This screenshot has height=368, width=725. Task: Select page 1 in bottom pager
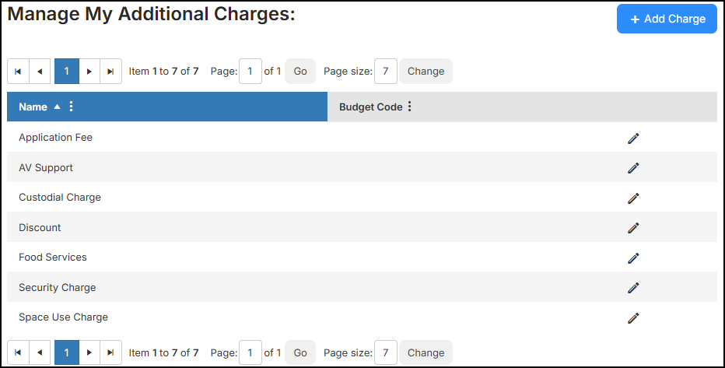[67, 352]
